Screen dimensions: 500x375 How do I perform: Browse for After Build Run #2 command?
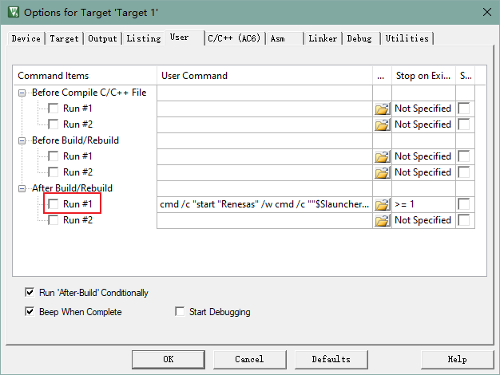point(382,220)
